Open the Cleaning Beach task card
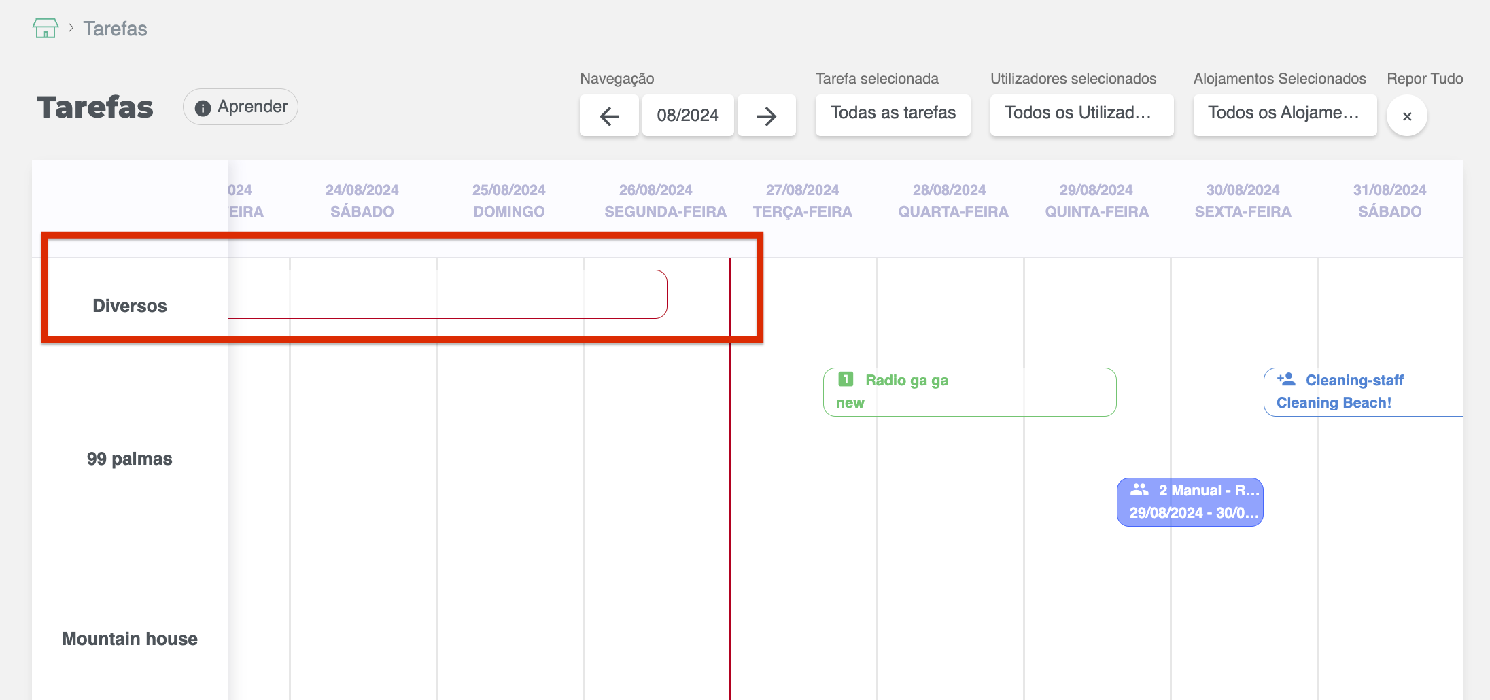The height and width of the screenshot is (700, 1490). [1366, 391]
